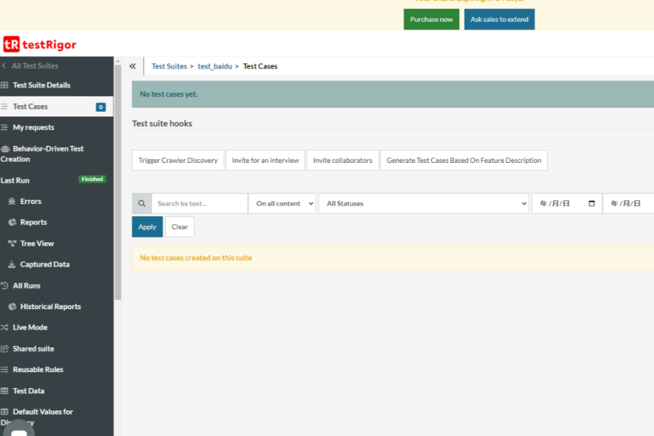Open test_baidu breadcrumb link
Image resolution: width=654 pixels, height=436 pixels.
pos(215,66)
